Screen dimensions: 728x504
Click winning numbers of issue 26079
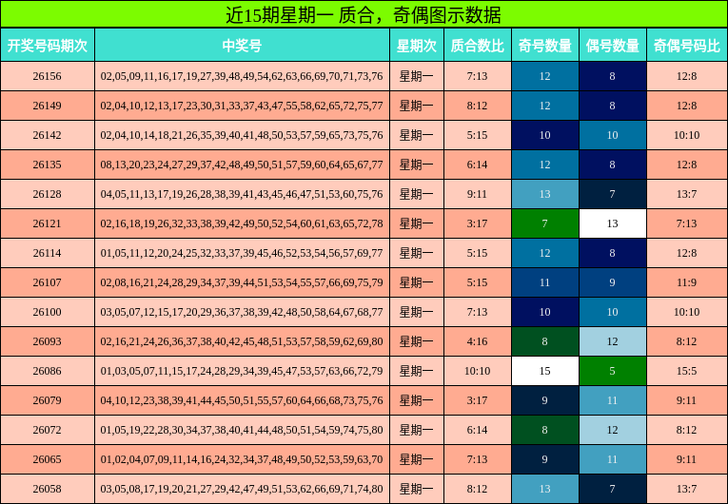tap(242, 400)
